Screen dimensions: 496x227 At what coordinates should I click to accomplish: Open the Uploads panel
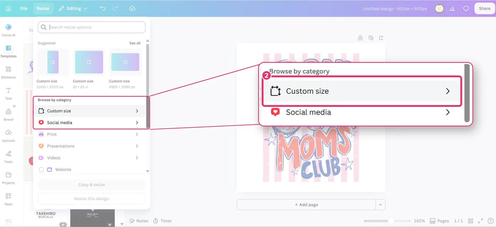point(8,136)
